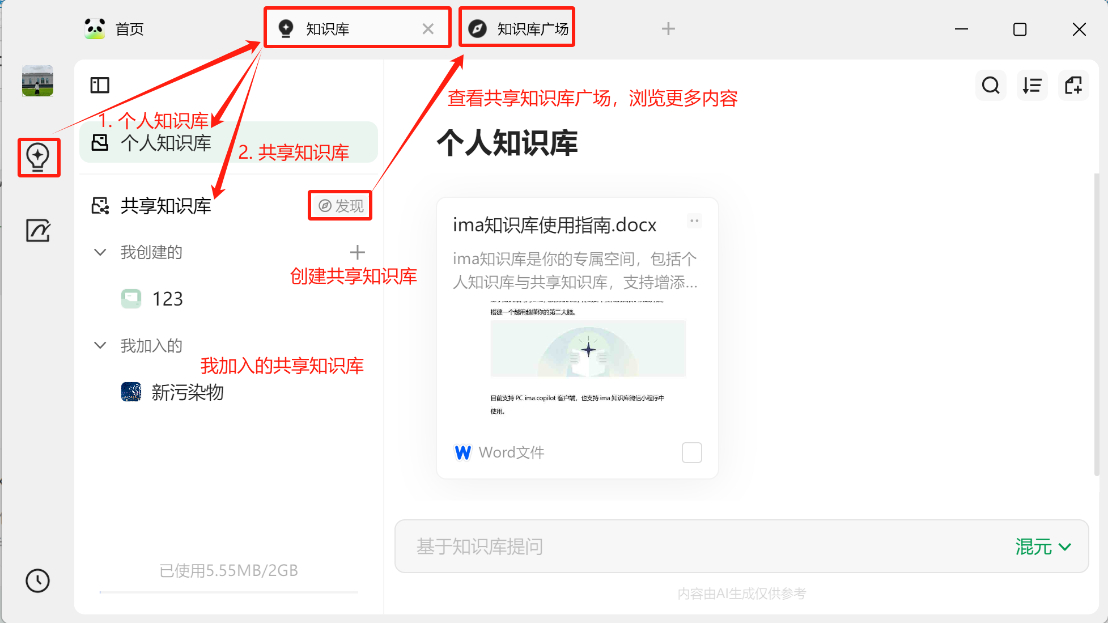Open history via the clock icon
The image size is (1108, 623).
[x=37, y=580]
